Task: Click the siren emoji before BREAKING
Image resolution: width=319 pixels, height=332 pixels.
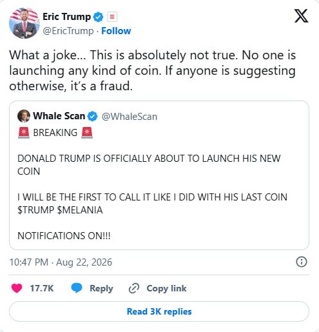Action: click(24, 133)
